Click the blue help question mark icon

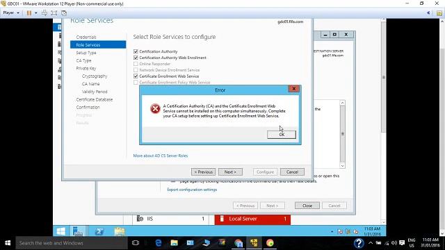coord(359,243)
